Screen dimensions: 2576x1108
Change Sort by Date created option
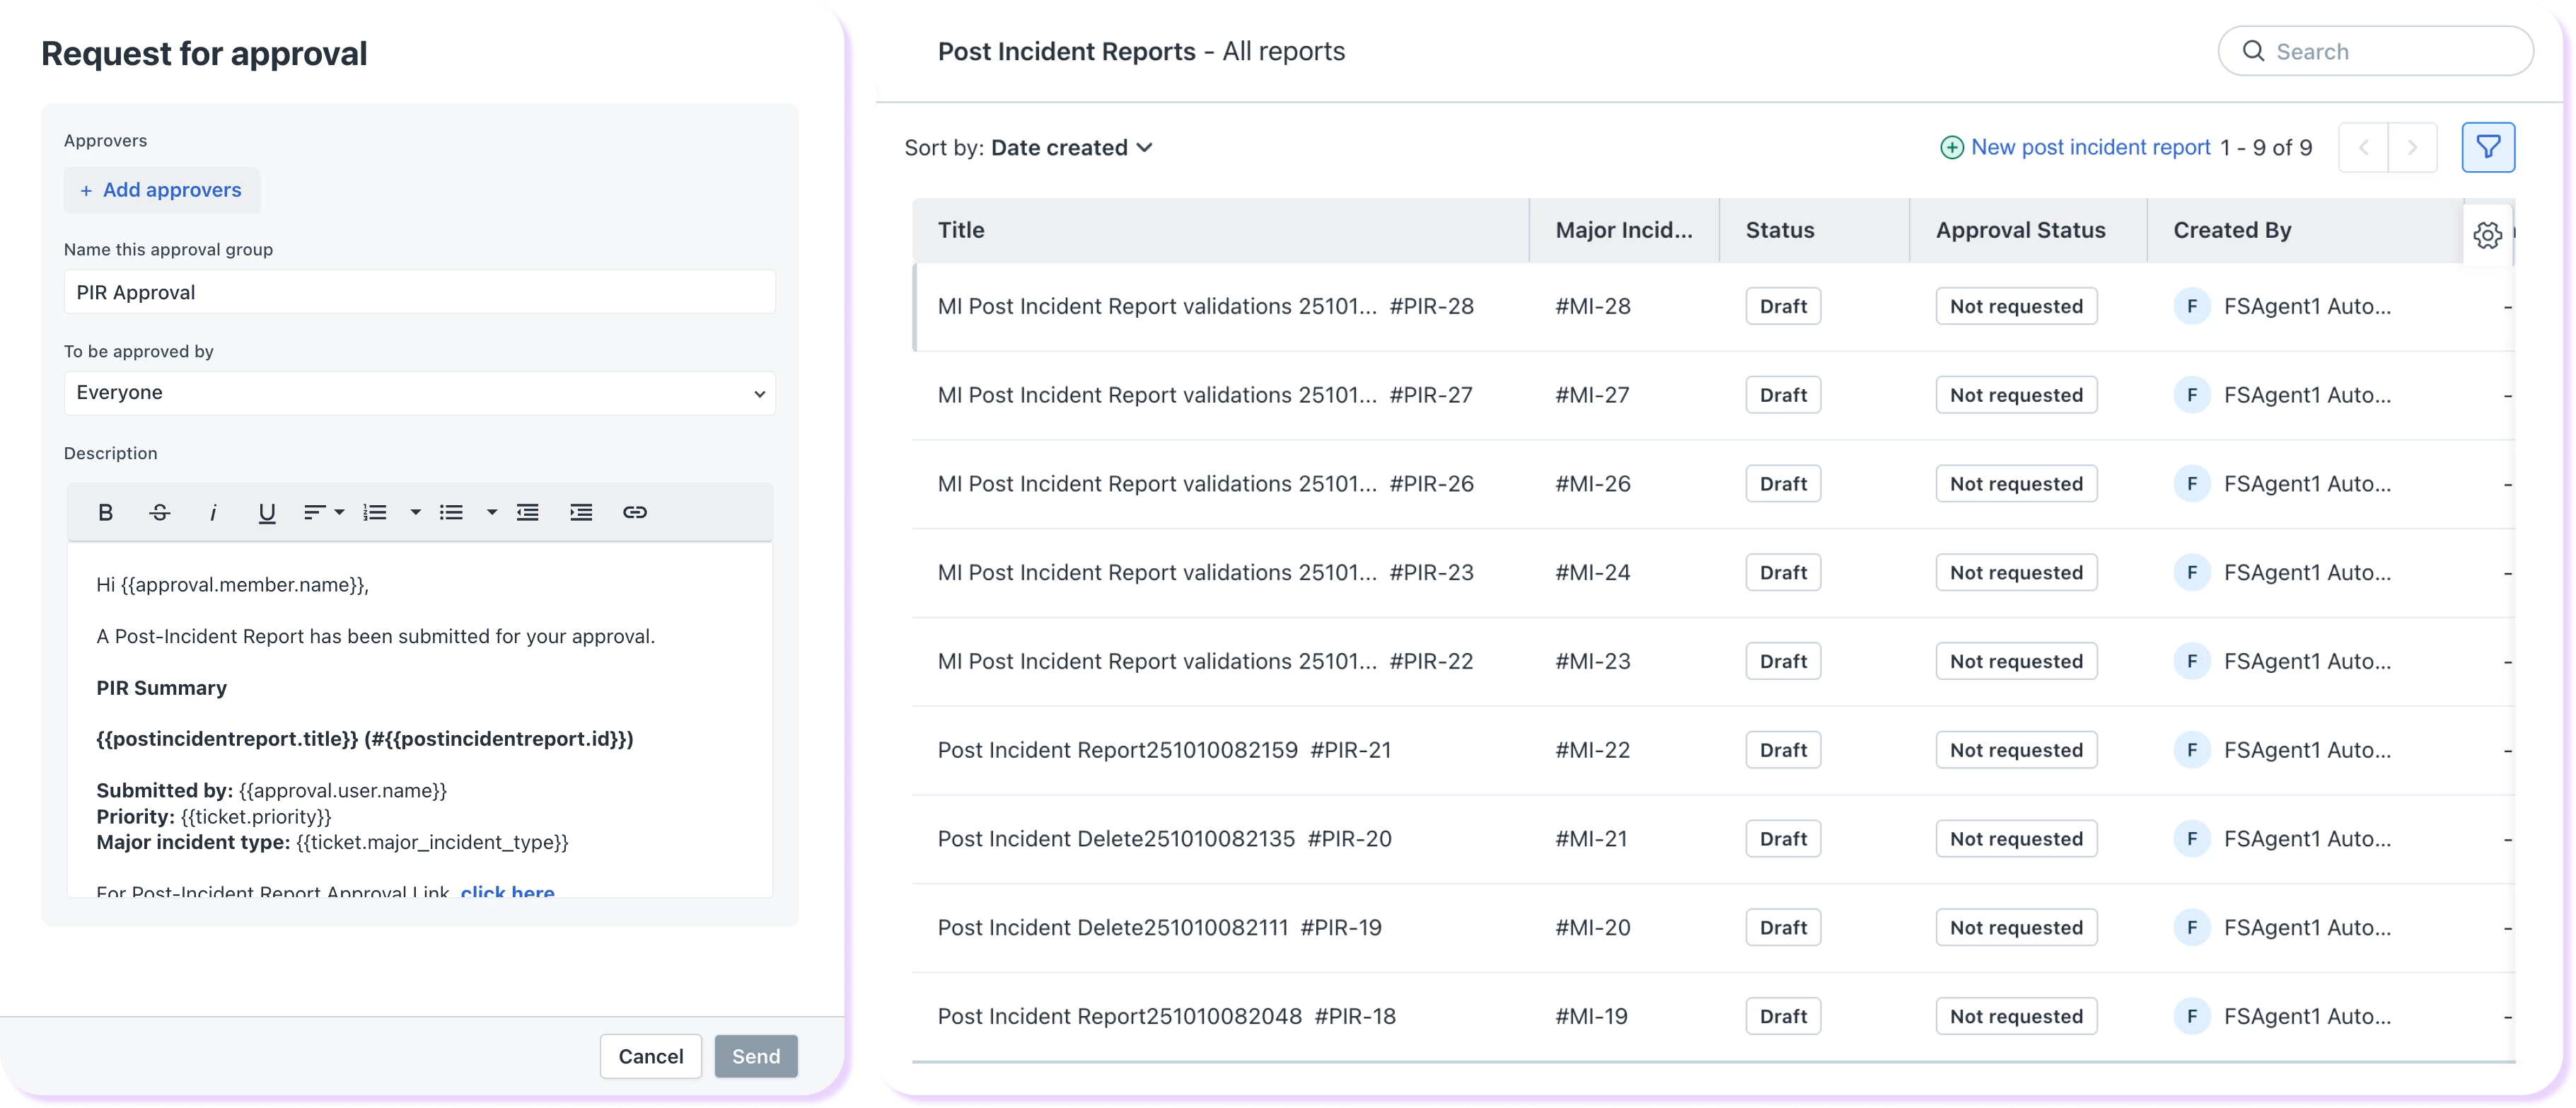(1071, 148)
